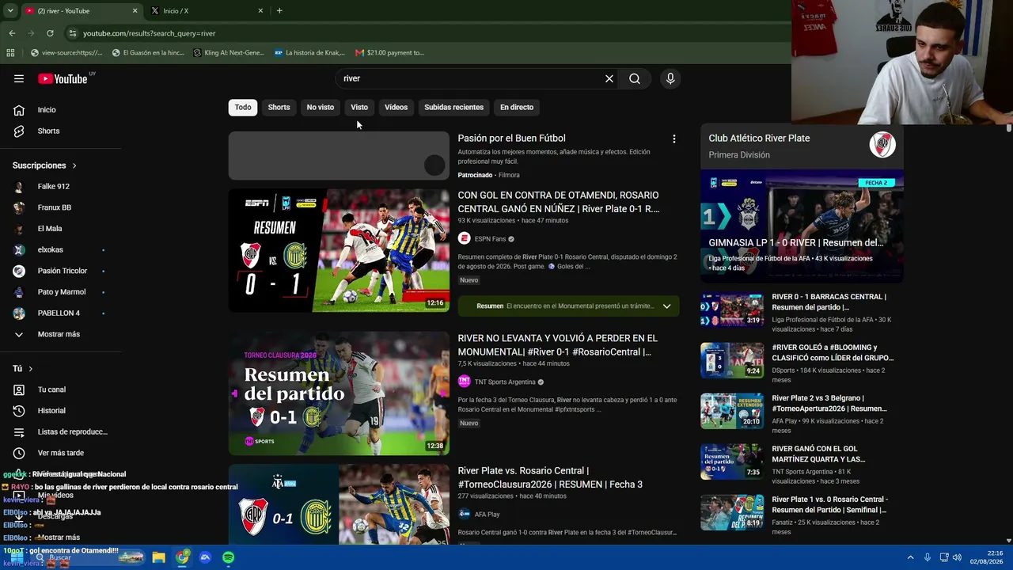Play River 0 - 1 Barracas Central thumbnail

click(x=732, y=310)
